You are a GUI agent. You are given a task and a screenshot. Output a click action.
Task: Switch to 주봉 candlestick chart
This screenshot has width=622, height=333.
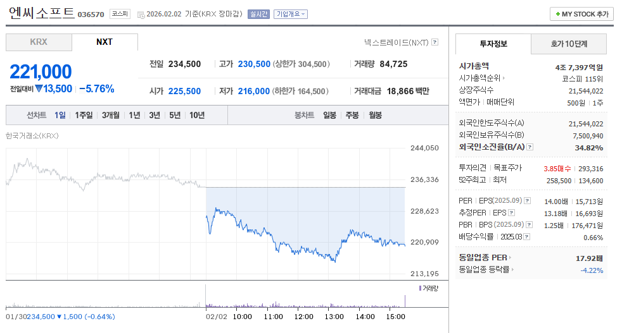[x=352, y=115]
